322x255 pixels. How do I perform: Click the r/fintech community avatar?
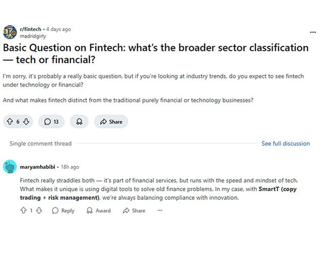pos(10,33)
